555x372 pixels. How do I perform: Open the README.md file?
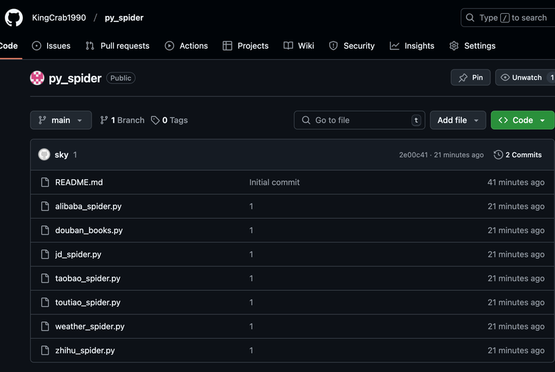79,183
